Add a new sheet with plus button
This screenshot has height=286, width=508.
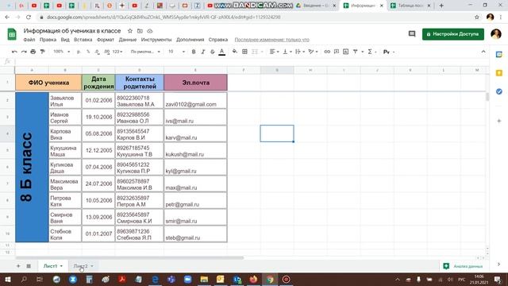pos(18,266)
